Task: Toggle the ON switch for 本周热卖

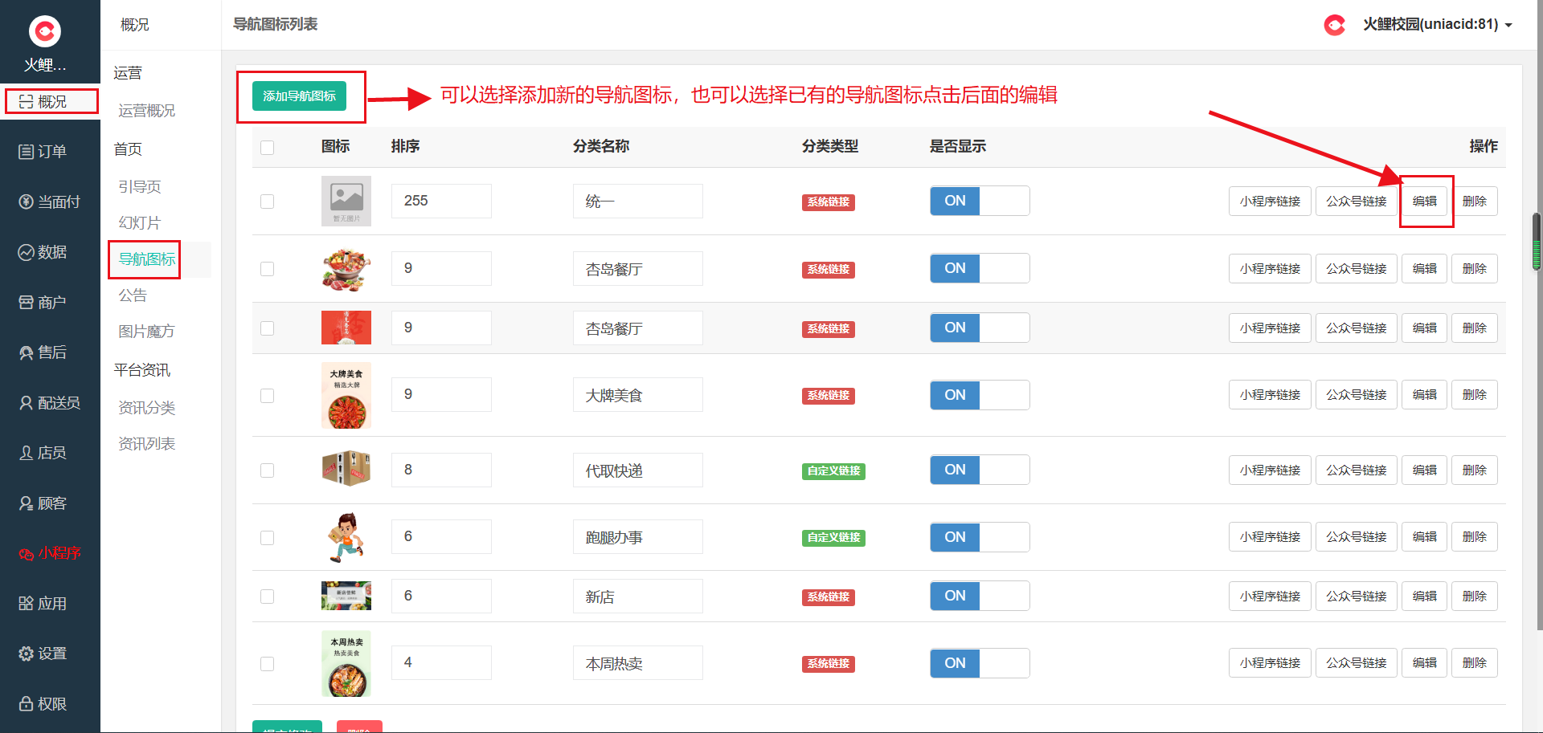Action: (980, 663)
